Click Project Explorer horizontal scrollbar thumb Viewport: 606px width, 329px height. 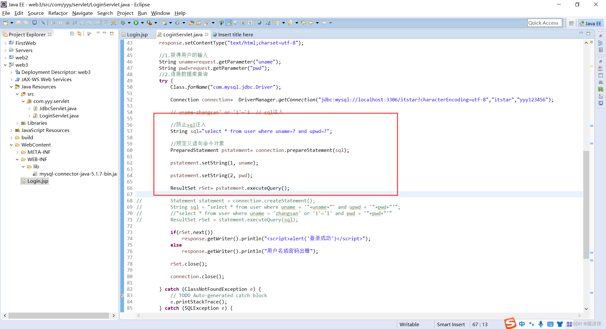[59, 315]
